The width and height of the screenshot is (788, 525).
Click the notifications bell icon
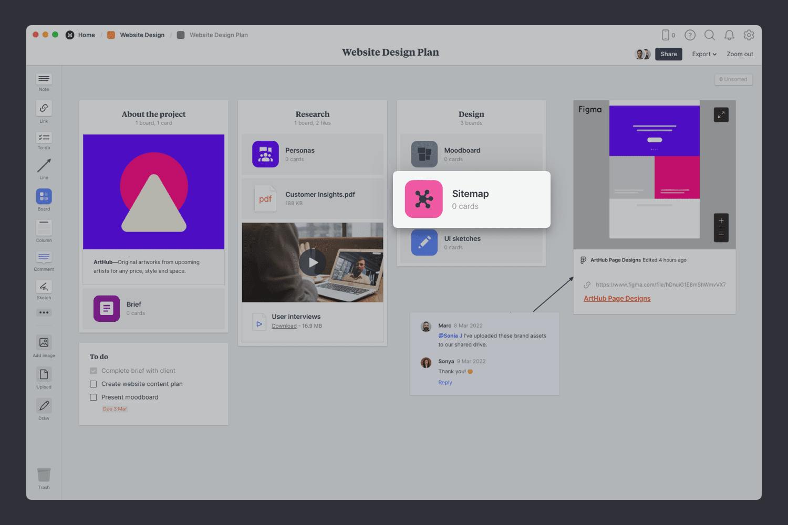click(729, 35)
